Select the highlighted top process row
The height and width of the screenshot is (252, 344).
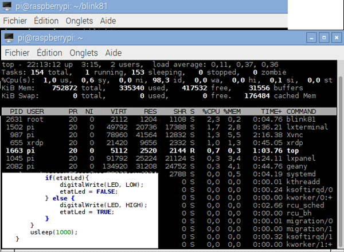(x=169, y=151)
